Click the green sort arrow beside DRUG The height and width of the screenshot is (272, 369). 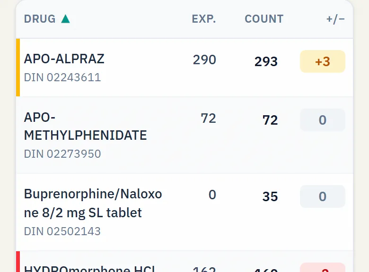65,19
